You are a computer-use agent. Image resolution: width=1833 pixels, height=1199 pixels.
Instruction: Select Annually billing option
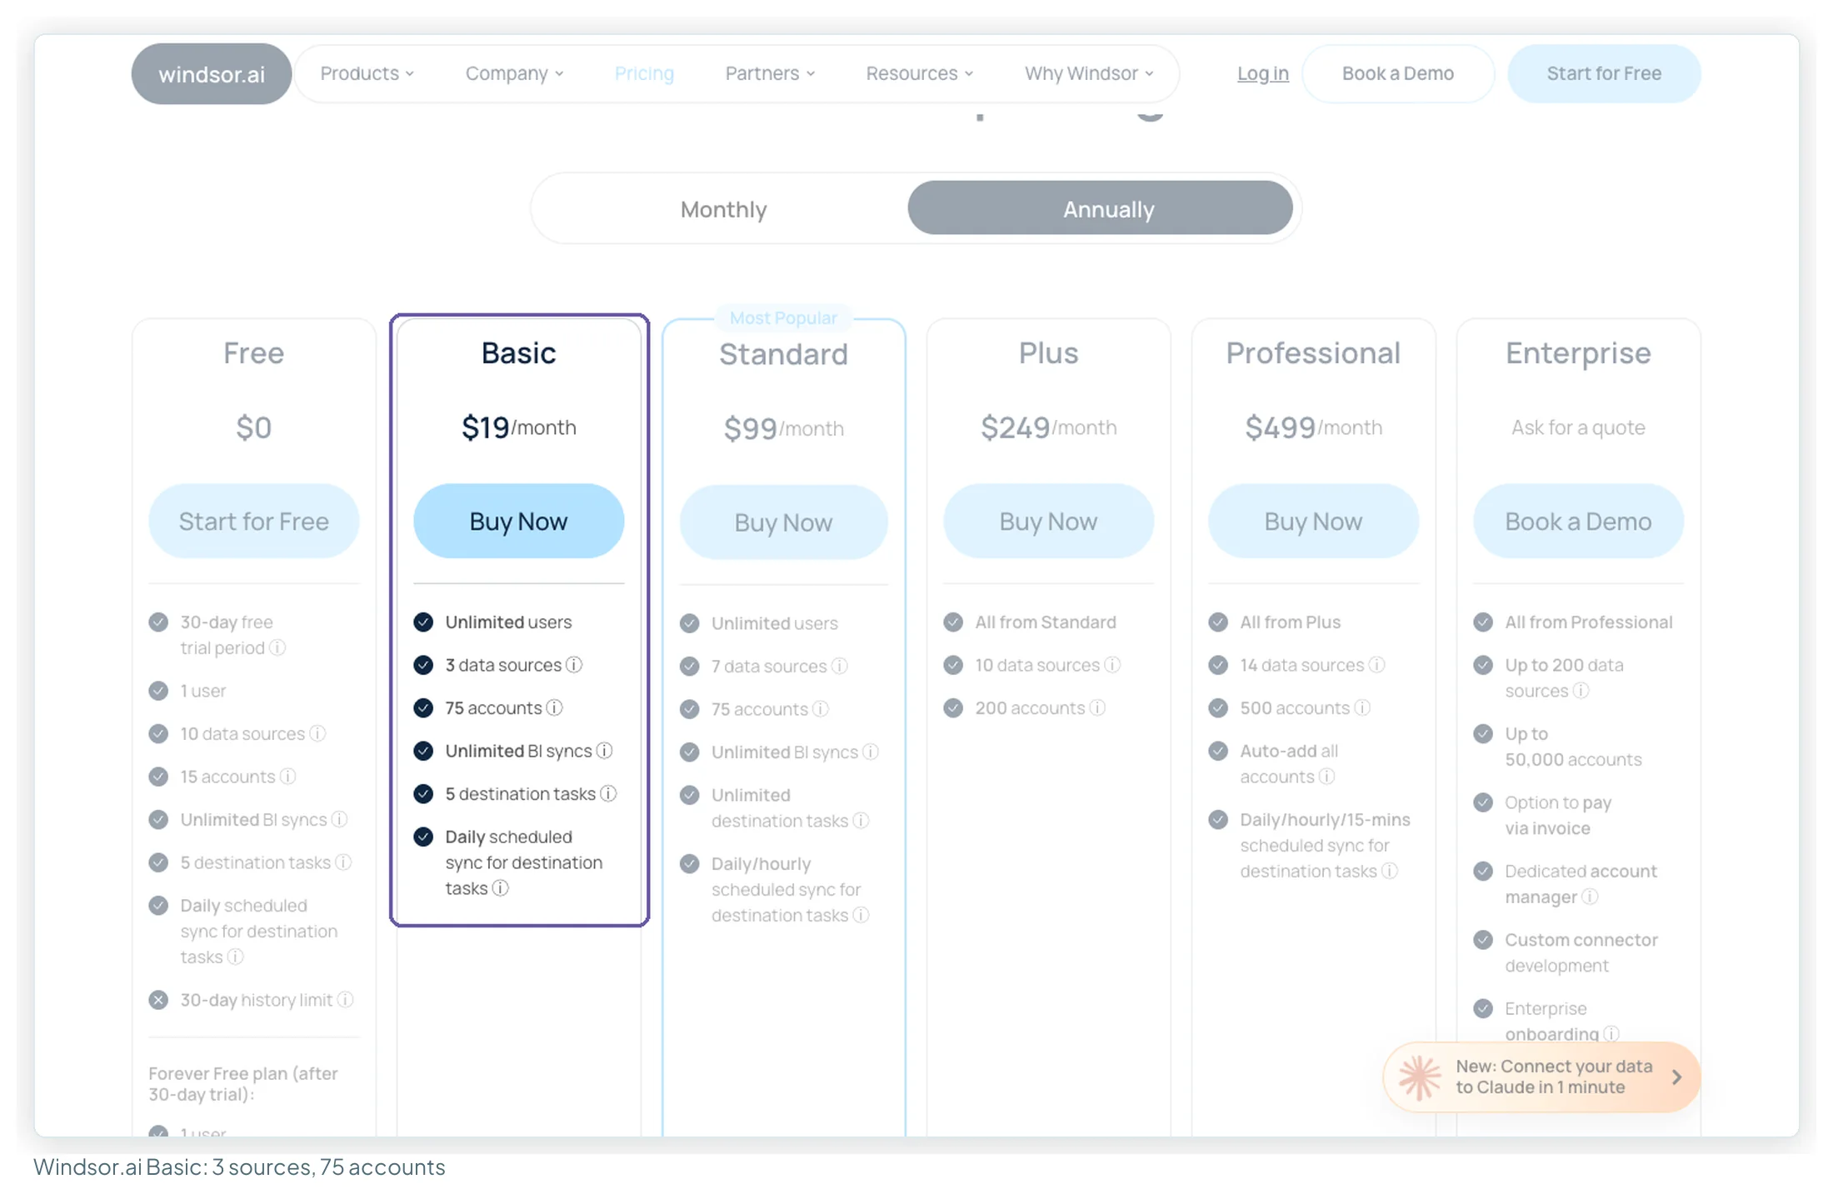click(1100, 208)
